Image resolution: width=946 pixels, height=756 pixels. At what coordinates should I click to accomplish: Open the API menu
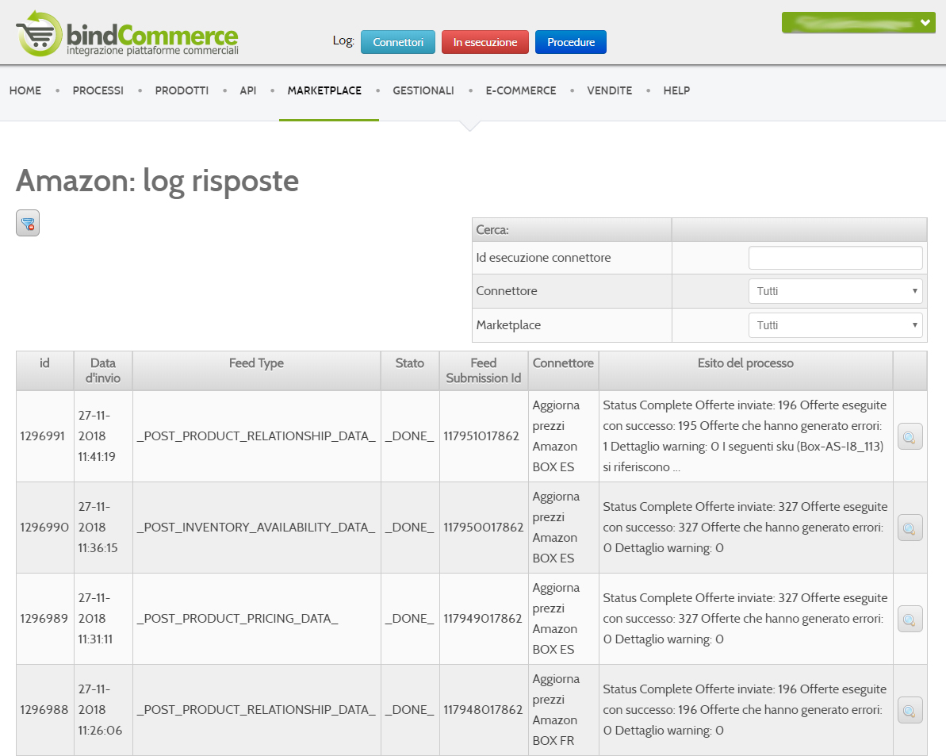click(248, 90)
